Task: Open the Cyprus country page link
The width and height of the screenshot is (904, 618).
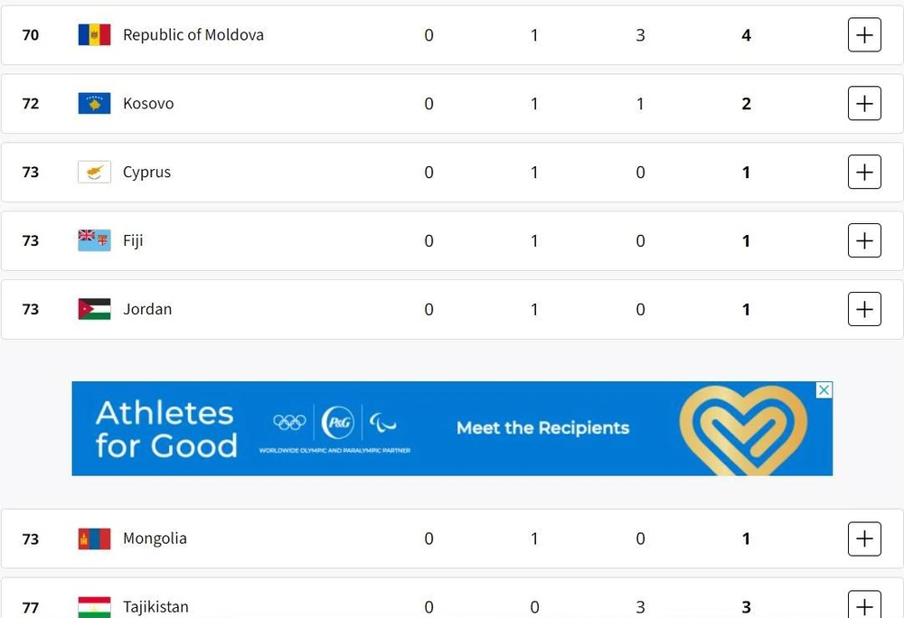Action: point(146,172)
